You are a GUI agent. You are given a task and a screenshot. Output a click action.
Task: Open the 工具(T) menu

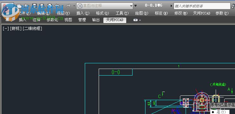pos(122,13)
